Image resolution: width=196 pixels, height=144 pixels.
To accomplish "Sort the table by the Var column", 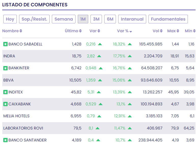I will coord(99,31).
